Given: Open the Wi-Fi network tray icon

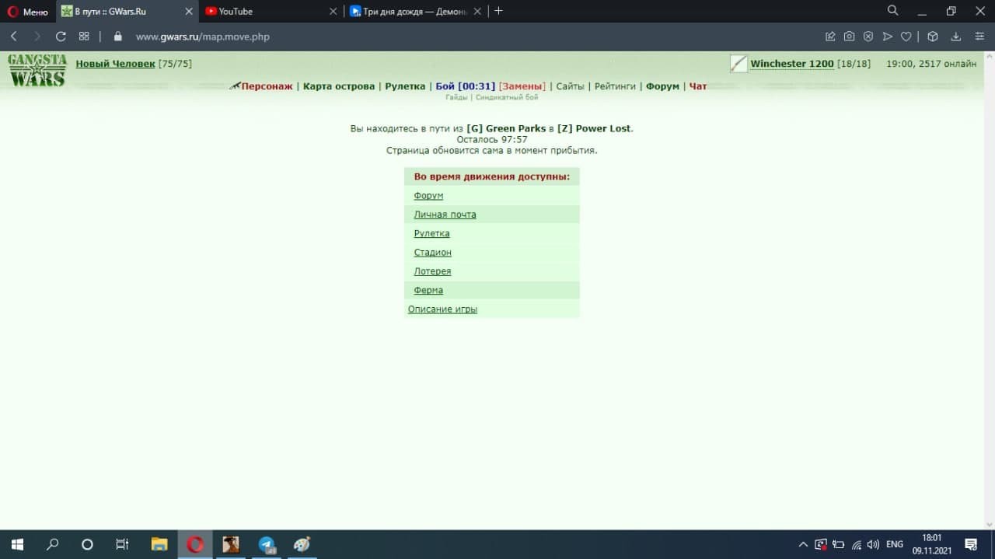Looking at the screenshot, I should pyautogui.click(x=857, y=544).
